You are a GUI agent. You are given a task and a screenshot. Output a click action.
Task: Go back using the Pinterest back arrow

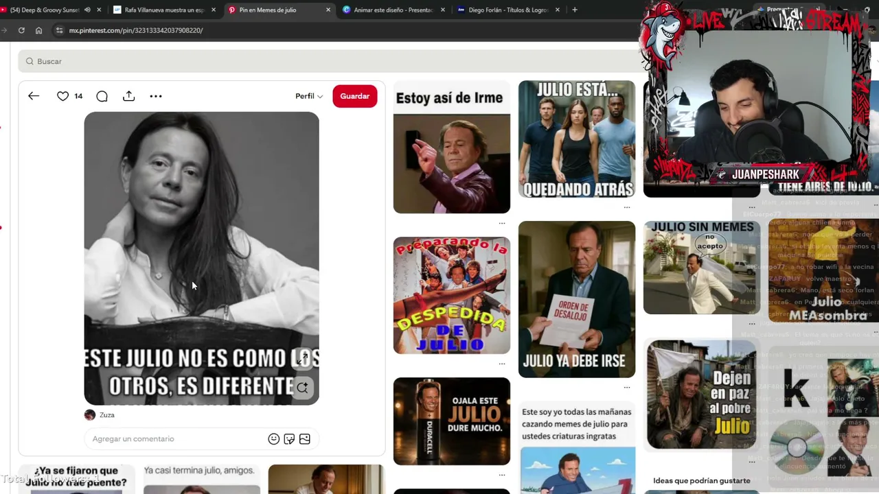coord(34,96)
